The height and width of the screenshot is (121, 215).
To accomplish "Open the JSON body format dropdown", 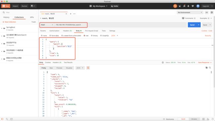I will (x=115, y=36).
